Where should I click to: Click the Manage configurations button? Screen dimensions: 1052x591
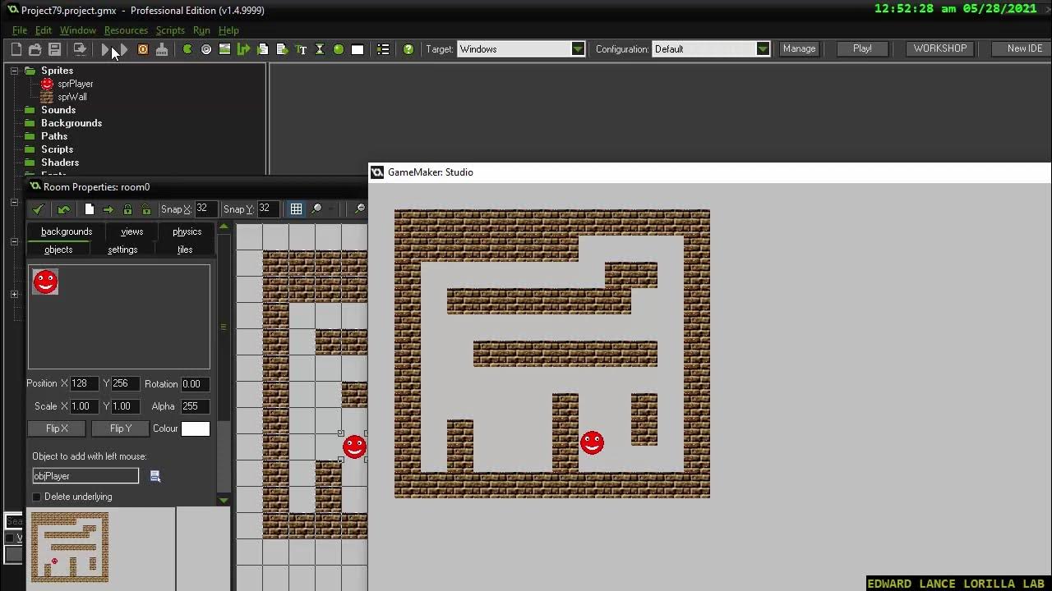coord(799,48)
